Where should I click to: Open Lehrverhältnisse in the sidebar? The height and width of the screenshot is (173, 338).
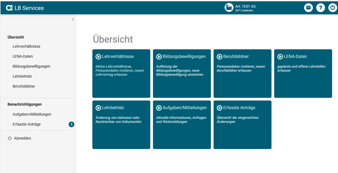click(x=26, y=46)
